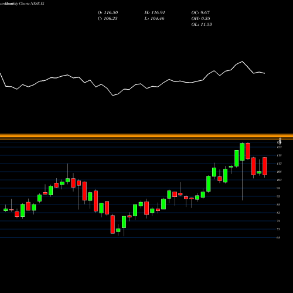Select the open value 'O: 116.50'
Viewport: 293px width, 293px height.
(x=108, y=13)
